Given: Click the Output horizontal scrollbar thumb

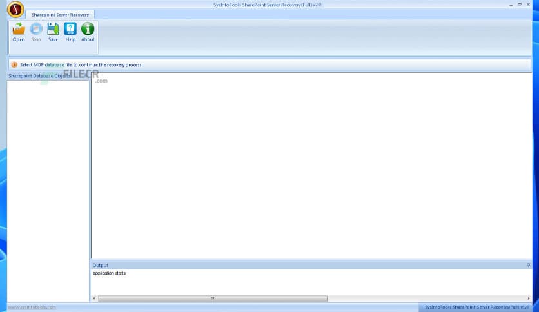Looking at the screenshot, I should click(212, 298).
